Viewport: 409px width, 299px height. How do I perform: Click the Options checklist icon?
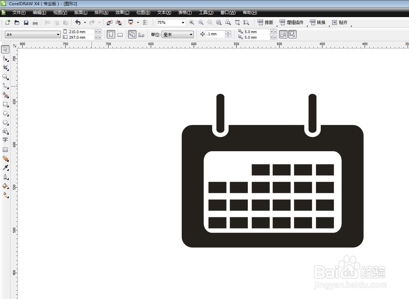point(145,22)
